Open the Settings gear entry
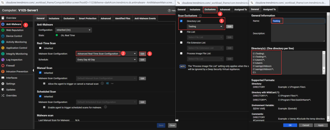Image resolution: width=330 pixels, height=130 pixels. point(3,84)
